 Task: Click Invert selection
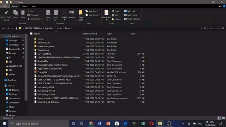click(x=132, y=19)
